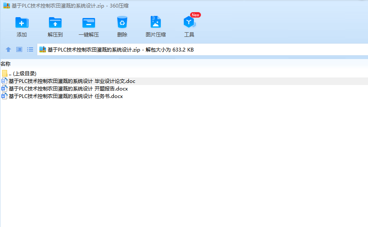
Task: Go up one level with the arrow icon
Action: [x=8, y=49]
